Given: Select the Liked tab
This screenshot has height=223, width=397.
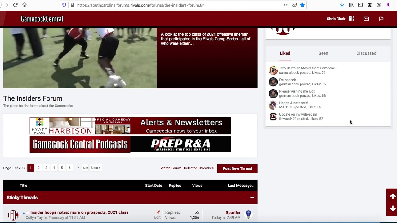Looking at the screenshot, I should tap(285, 53).
